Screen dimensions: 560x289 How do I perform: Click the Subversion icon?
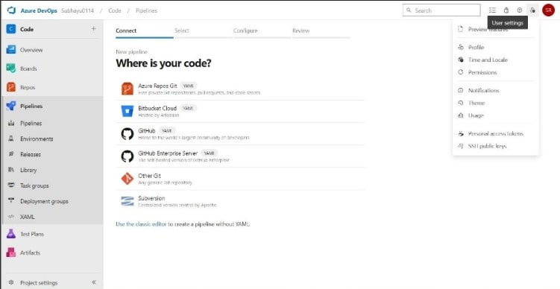pos(128,201)
